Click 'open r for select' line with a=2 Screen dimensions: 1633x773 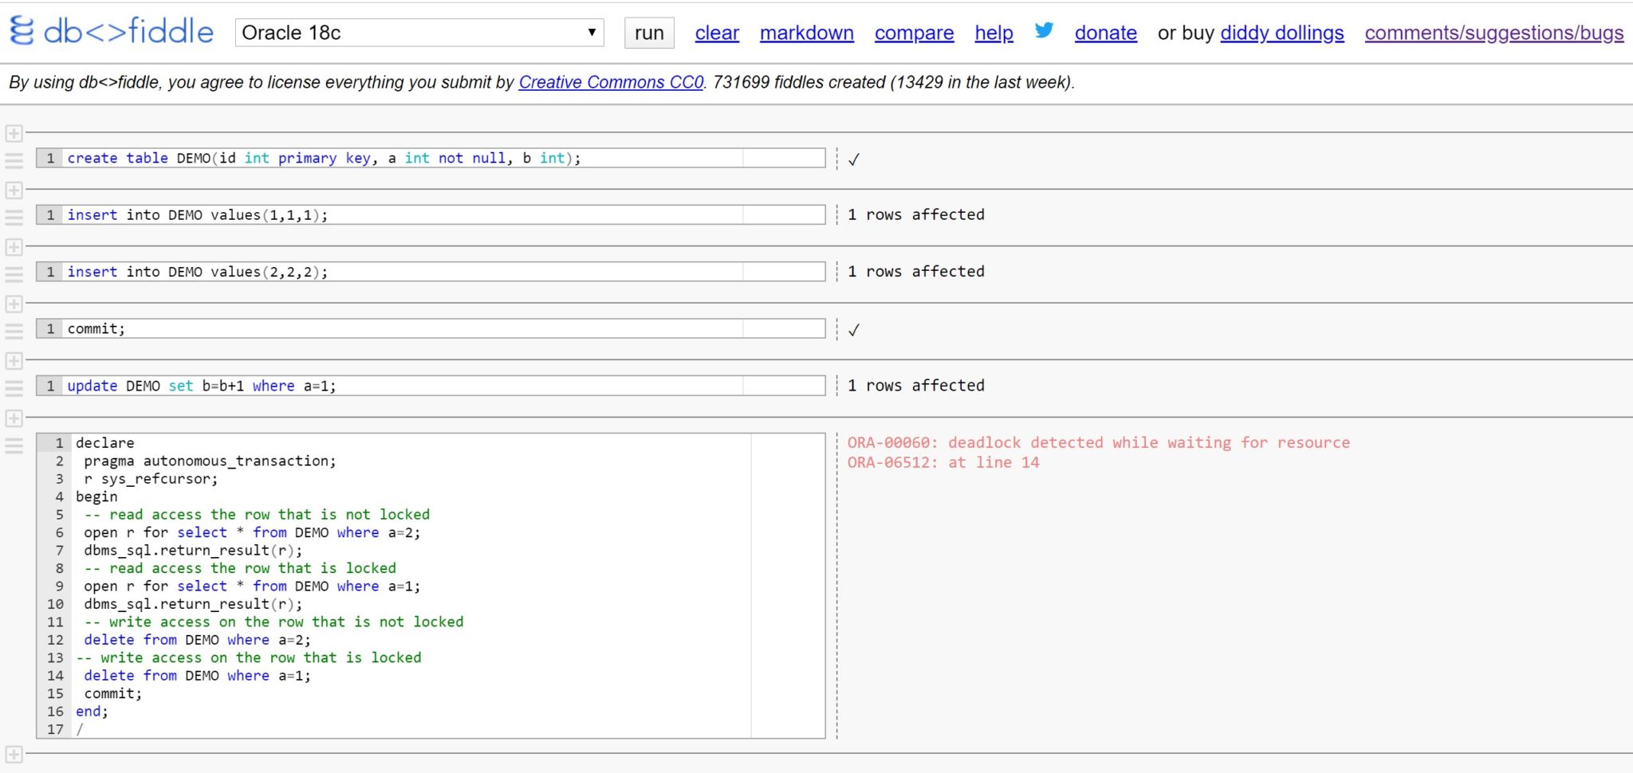252,532
